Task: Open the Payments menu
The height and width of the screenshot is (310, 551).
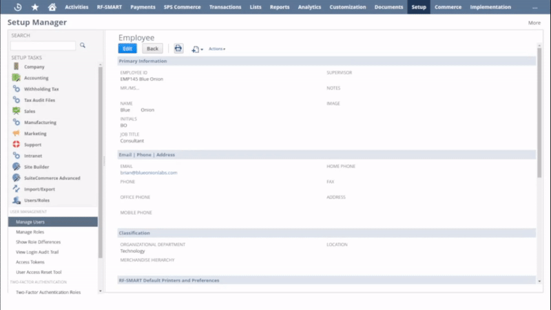Action: (x=143, y=7)
